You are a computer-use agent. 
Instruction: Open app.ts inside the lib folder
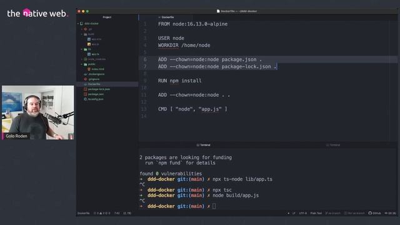[x=95, y=54]
